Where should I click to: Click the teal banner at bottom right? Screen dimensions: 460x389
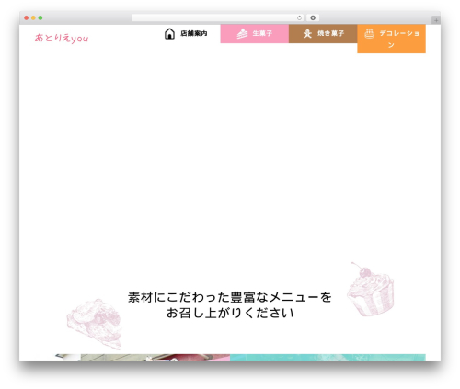point(328,358)
